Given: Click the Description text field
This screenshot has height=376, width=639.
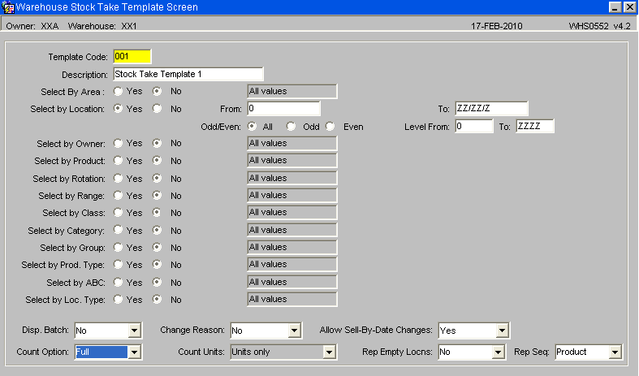Looking at the screenshot, I should [x=188, y=74].
